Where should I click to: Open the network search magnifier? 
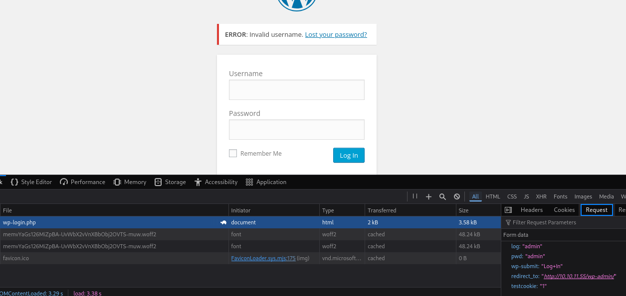(x=442, y=197)
